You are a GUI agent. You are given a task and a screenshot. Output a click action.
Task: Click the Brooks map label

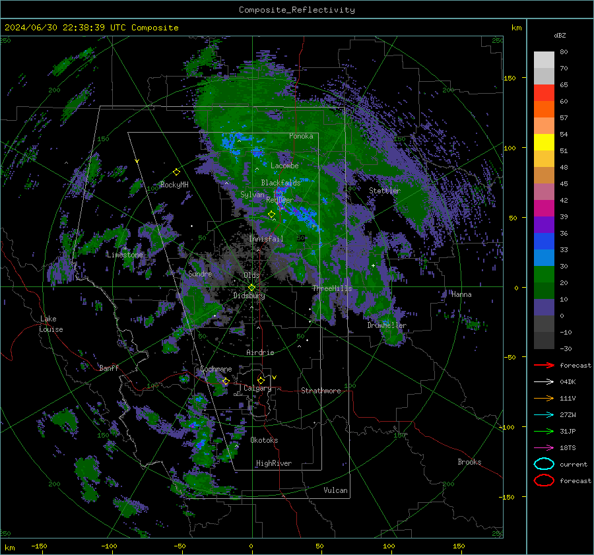coord(469,462)
